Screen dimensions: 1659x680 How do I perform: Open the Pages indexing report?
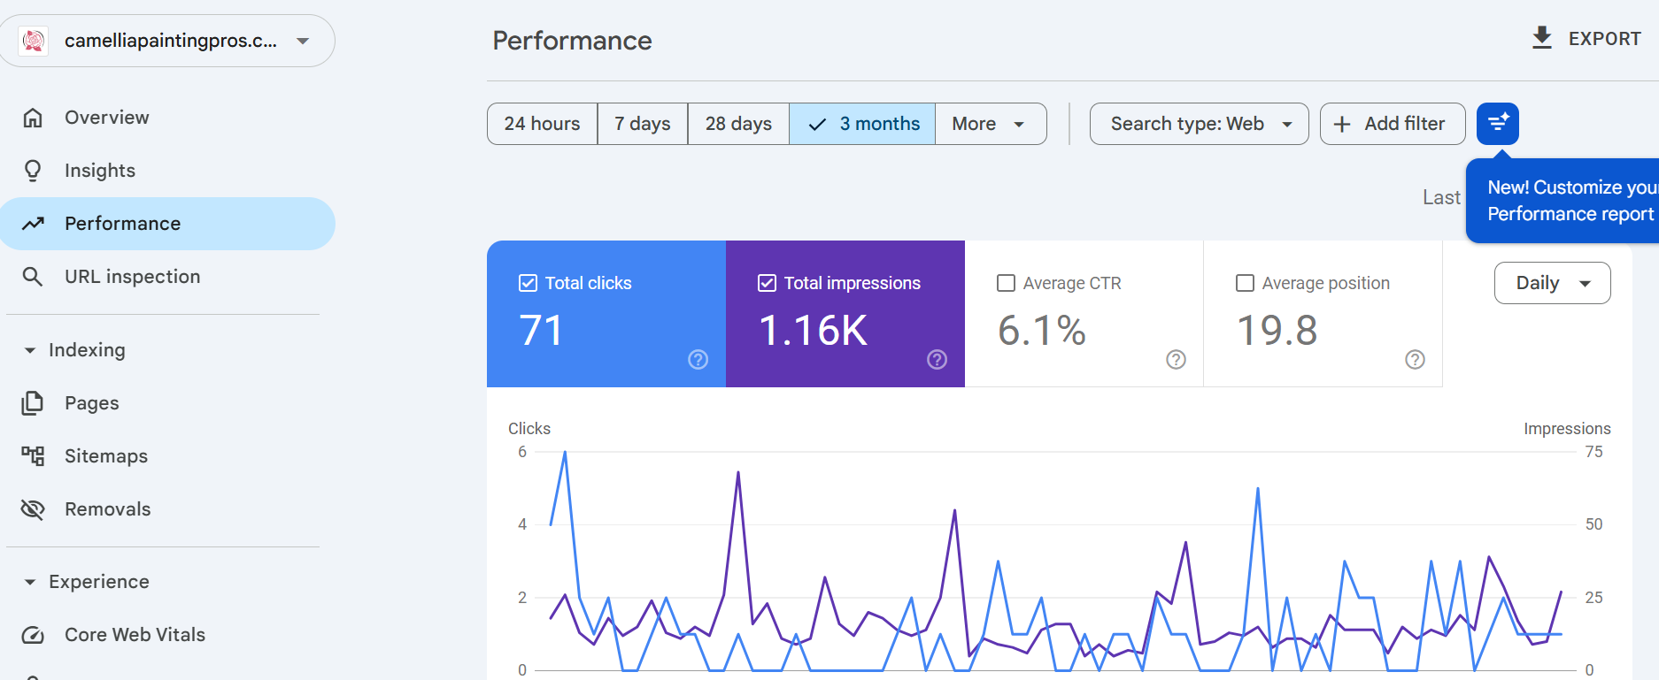pos(167,403)
